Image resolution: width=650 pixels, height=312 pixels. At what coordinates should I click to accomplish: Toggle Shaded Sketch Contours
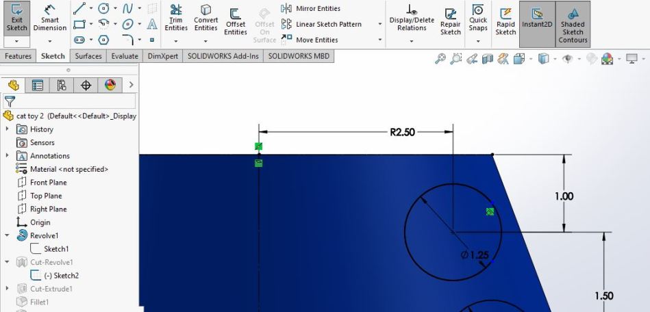573,24
